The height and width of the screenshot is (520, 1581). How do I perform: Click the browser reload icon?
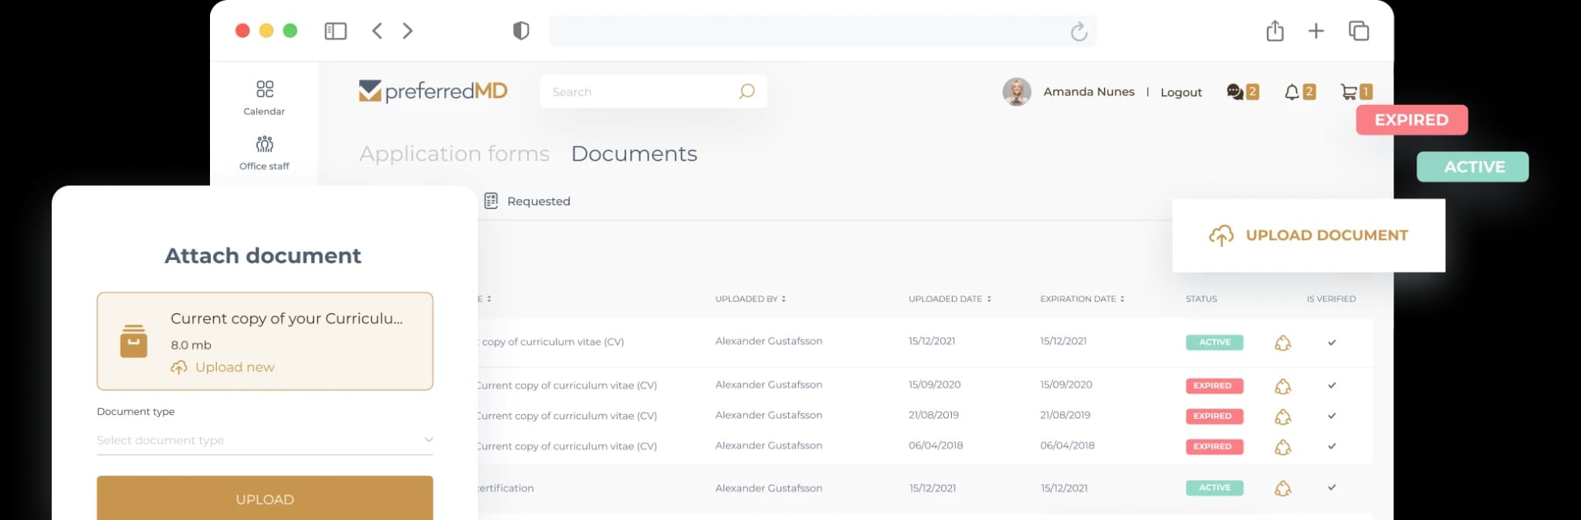(x=1078, y=32)
